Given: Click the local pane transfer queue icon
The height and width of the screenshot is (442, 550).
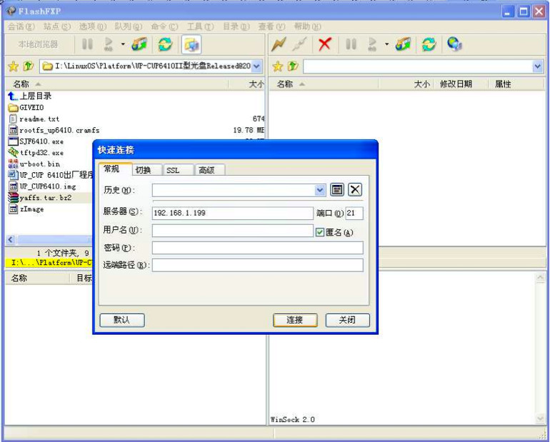Looking at the screenshot, I should coord(139,44).
